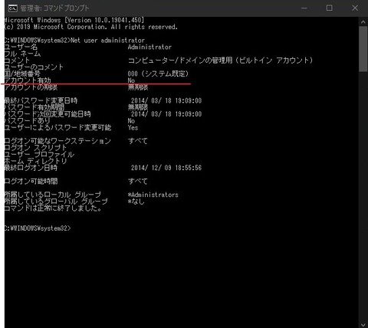Screen dimensions: 368x328
Task: Click the date 2014/12/09 18:55:56
Action: [166, 168]
